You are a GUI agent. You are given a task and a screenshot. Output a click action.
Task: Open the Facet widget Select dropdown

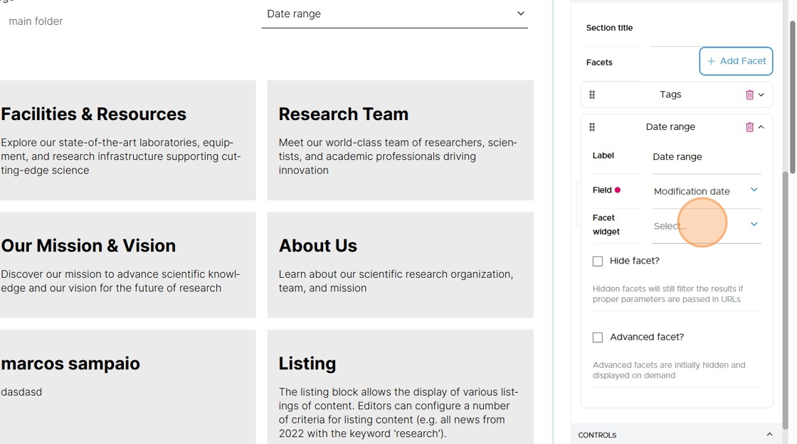[707, 226]
